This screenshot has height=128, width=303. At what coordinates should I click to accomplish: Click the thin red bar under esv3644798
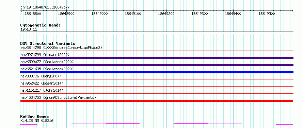tap(157, 51)
